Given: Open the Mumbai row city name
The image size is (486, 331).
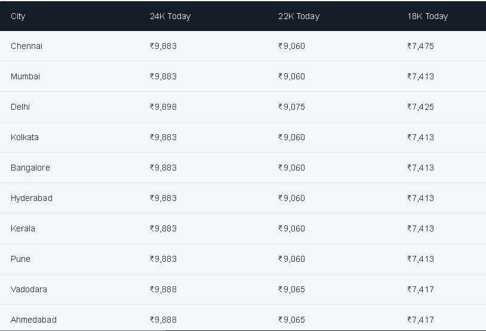Looking at the screenshot, I should point(26,76).
